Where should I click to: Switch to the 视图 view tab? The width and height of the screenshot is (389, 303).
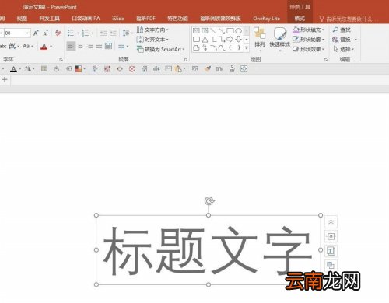coord(22,19)
